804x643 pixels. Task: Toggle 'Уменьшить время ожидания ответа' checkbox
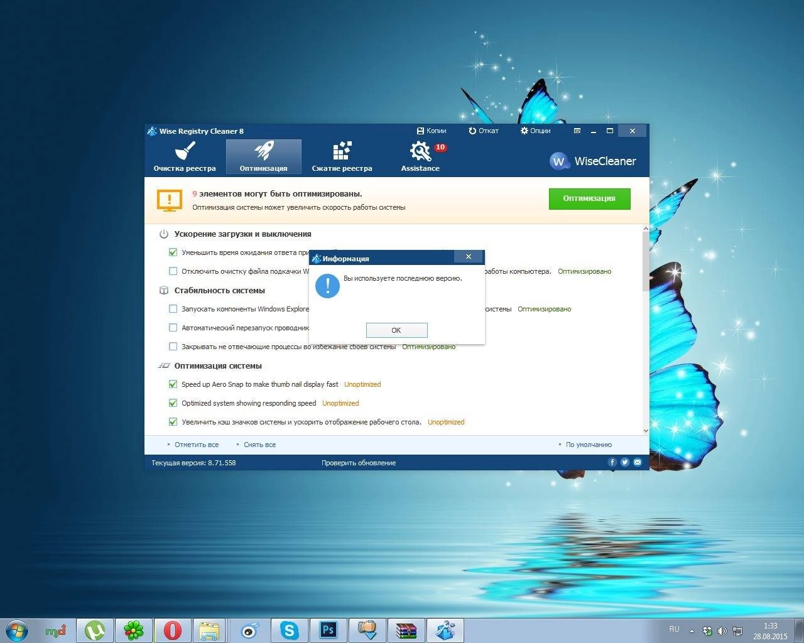tap(173, 252)
